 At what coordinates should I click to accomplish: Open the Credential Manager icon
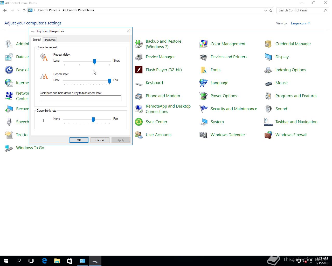pyautogui.click(x=268, y=44)
